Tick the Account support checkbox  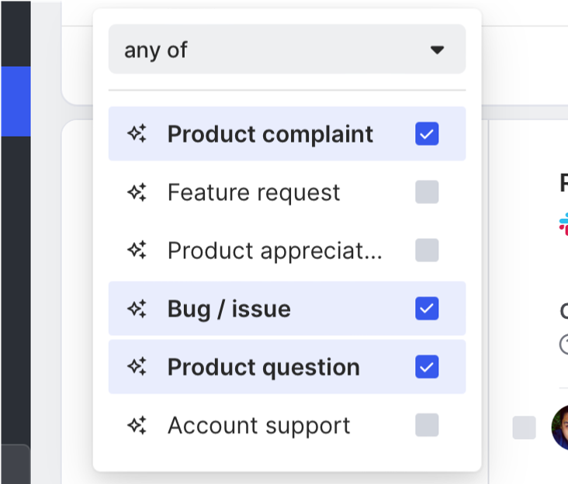(x=427, y=425)
